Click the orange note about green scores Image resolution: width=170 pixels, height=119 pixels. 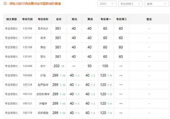pos(32,4)
